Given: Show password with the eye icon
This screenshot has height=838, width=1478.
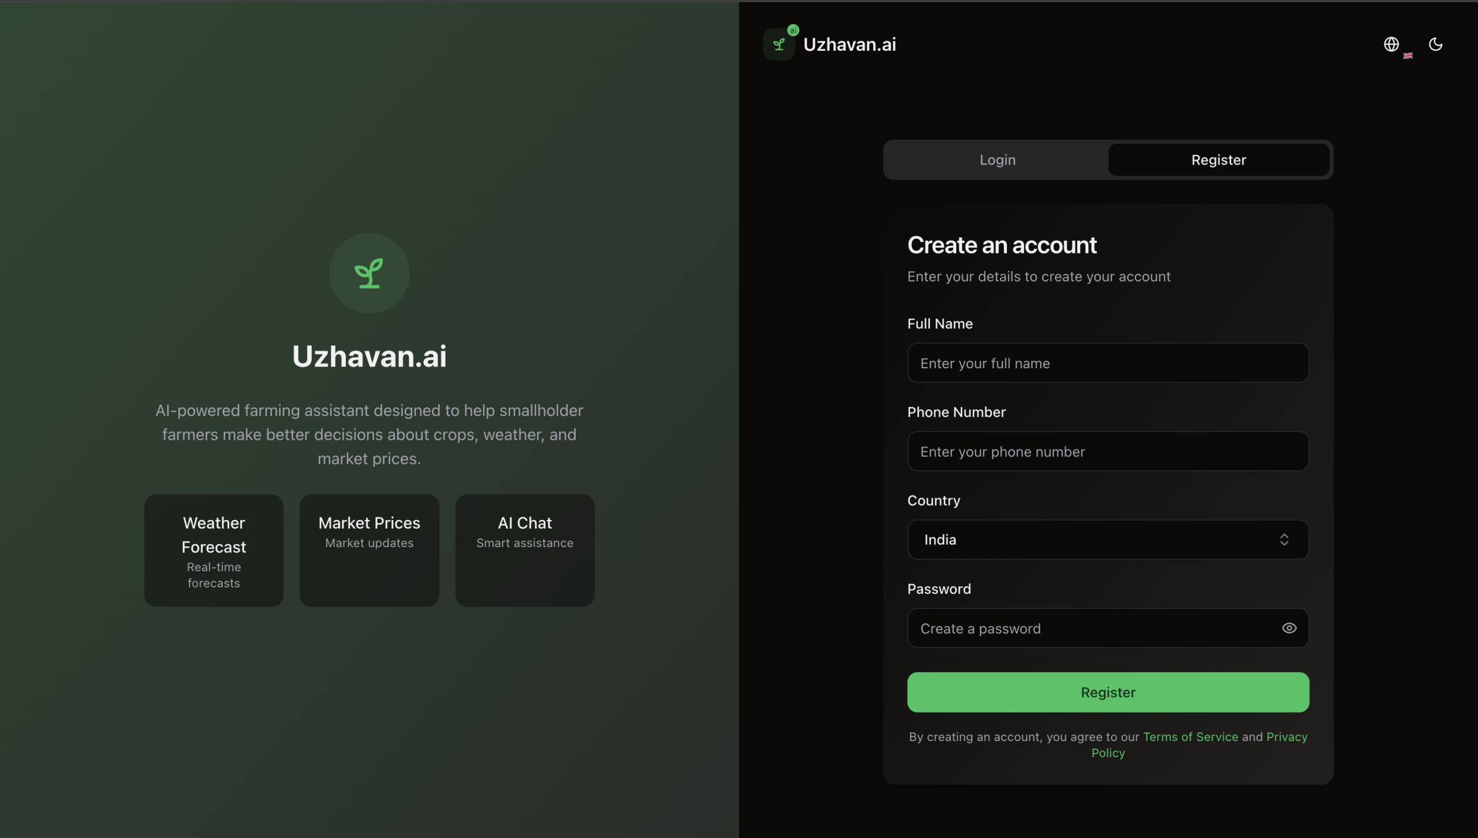Looking at the screenshot, I should (x=1289, y=628).
